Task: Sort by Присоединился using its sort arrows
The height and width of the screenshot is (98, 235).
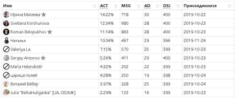Action: coord(230,6)
